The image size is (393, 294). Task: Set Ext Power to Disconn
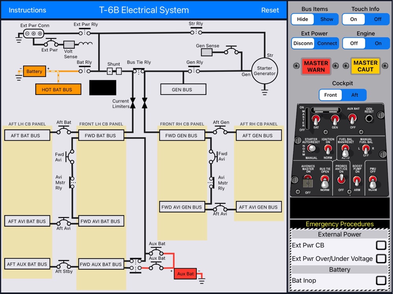pyautogui.click(x=303, y=43)
